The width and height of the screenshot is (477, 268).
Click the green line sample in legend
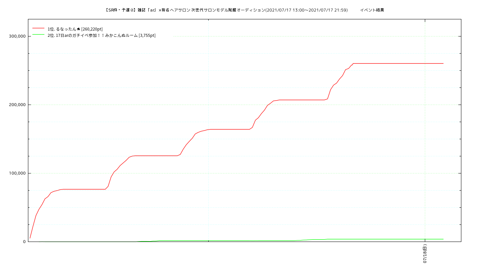38,35
